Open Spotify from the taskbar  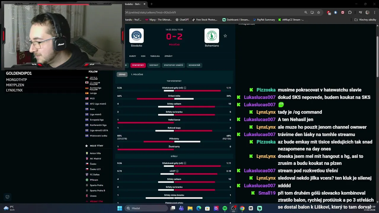tap(225, 208)
